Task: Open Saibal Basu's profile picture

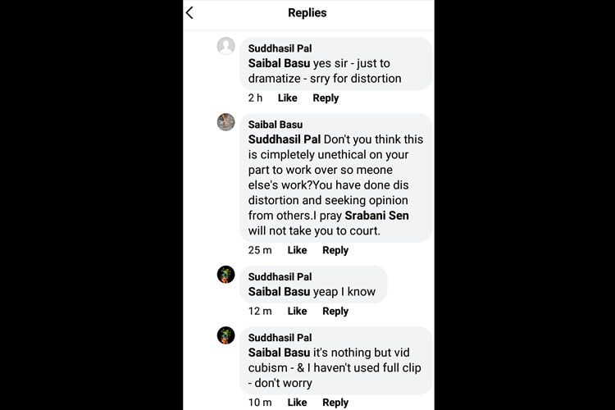Action: 226,123
